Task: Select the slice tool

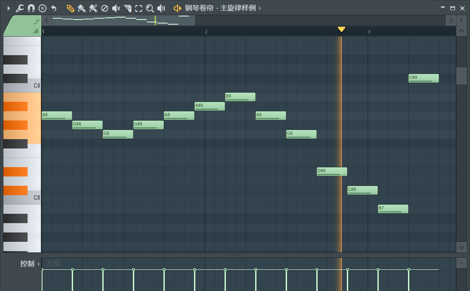Action: pos(127,8)
